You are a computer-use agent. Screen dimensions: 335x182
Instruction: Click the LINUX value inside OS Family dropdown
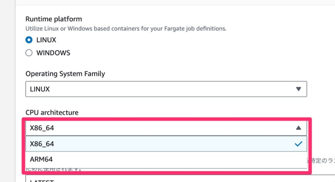(x=40, y=89)
